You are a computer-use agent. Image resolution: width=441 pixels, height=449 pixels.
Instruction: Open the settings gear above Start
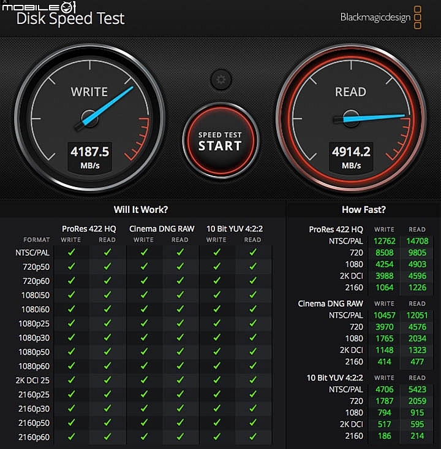click(x=221, y=79)
